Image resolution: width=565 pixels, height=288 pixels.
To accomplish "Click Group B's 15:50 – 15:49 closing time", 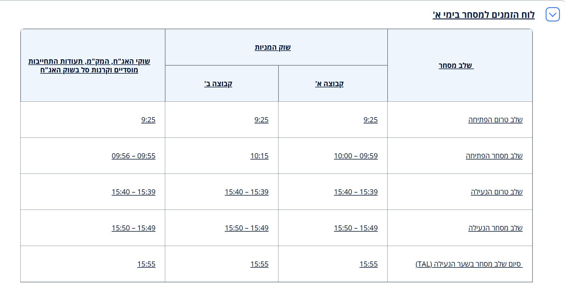I will pyautogui.click(x=247, y=228).
